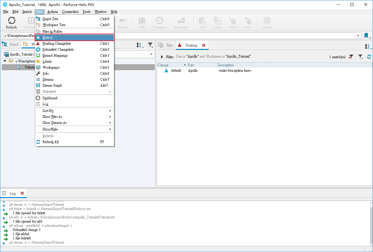The height and width of the screenshot is (252, 373).
Task: Refresh the Pending changelists panel icon
Action: (x=369, y=56)
